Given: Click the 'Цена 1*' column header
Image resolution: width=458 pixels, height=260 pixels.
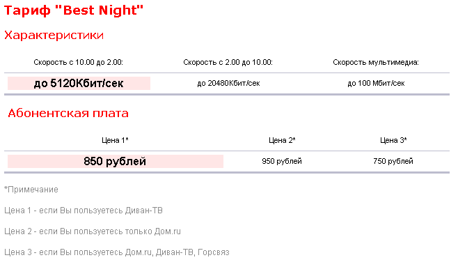Looking at the screenshot, I should coord(115,140).
